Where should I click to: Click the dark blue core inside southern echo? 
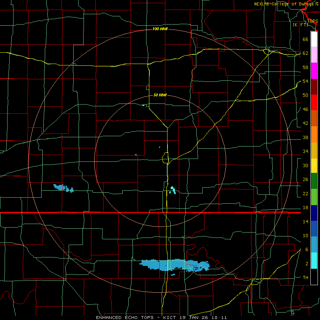click(x=196, y=268)
